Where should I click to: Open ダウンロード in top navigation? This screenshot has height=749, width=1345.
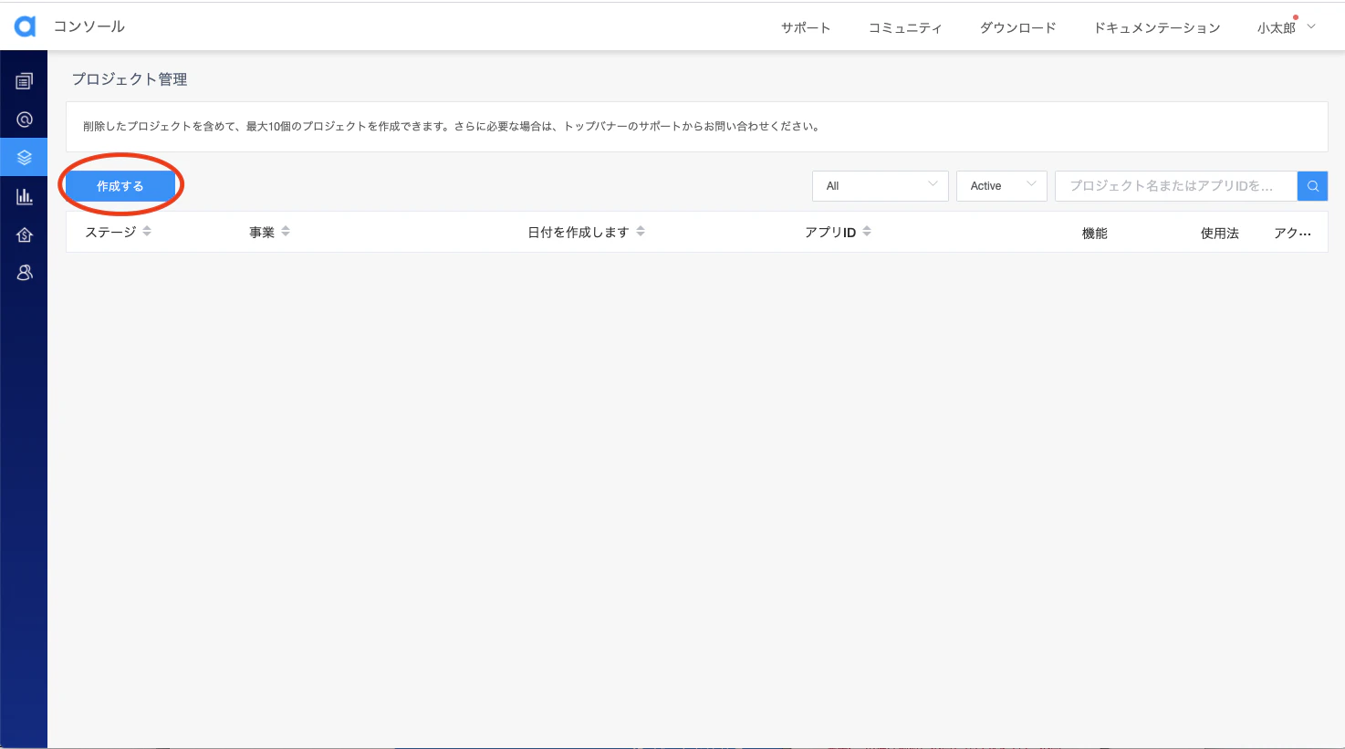click(x=1018, y=28)
